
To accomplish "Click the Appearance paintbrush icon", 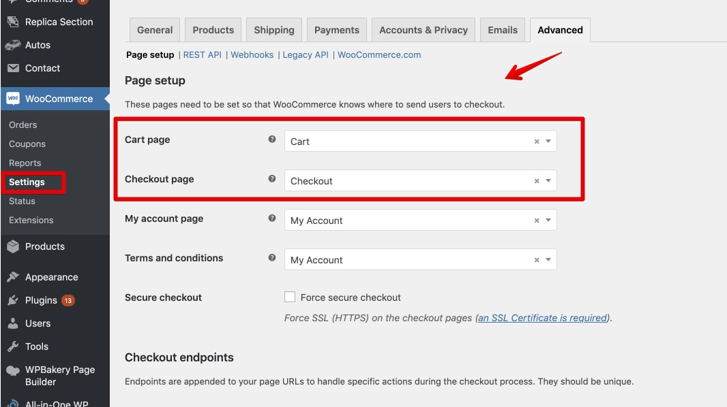I will click(x=13, y=277).
